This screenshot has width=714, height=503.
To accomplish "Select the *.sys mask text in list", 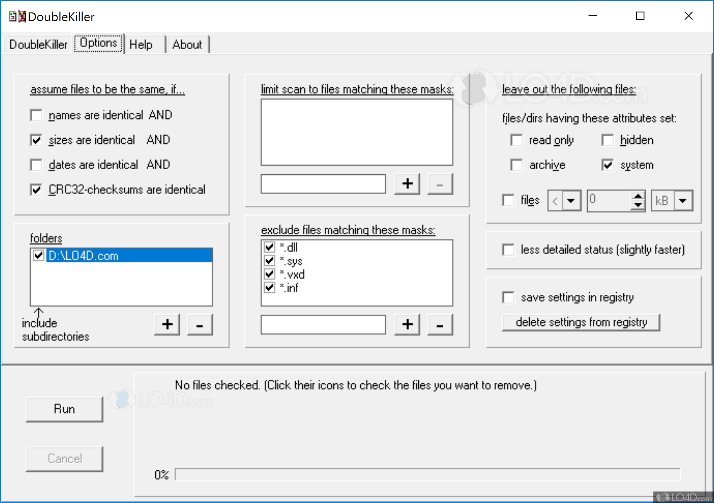I will coord(291,261).
